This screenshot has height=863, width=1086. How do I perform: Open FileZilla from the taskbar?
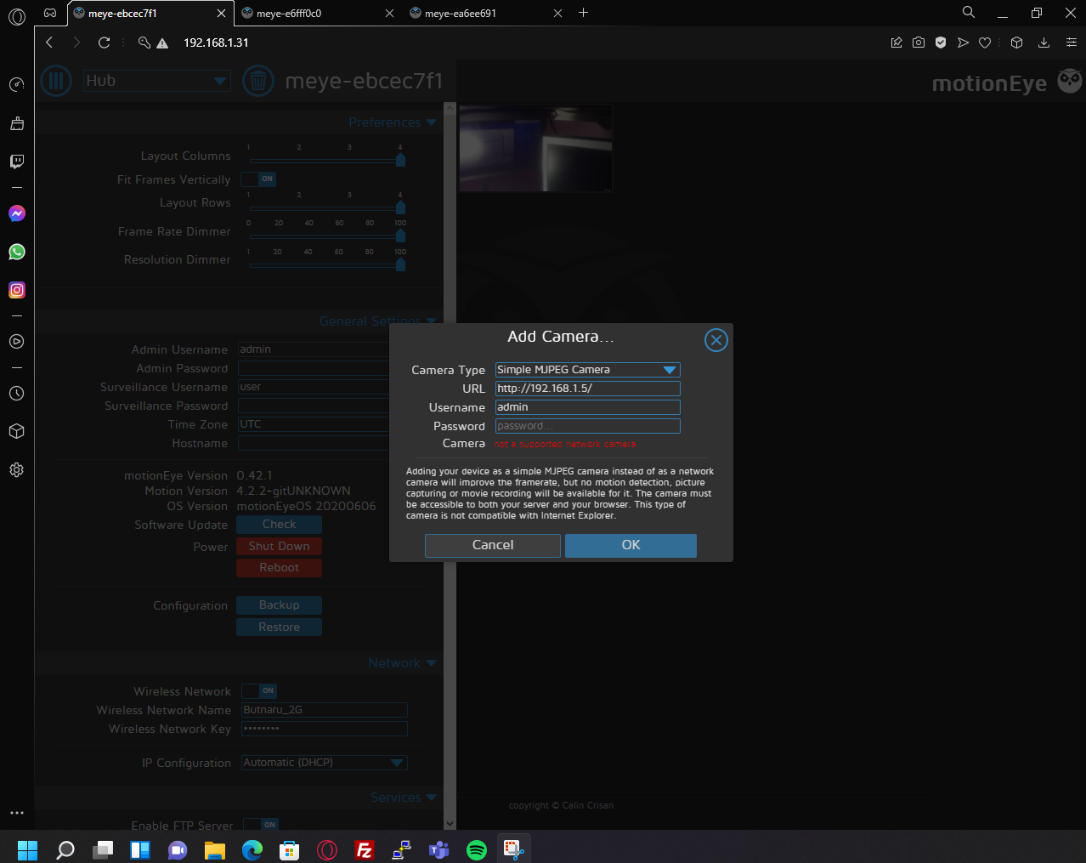pyautogui.click(x=365, y=849)
